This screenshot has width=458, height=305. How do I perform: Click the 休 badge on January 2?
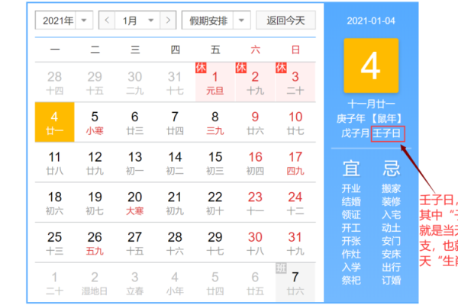(x=240, y=68)
